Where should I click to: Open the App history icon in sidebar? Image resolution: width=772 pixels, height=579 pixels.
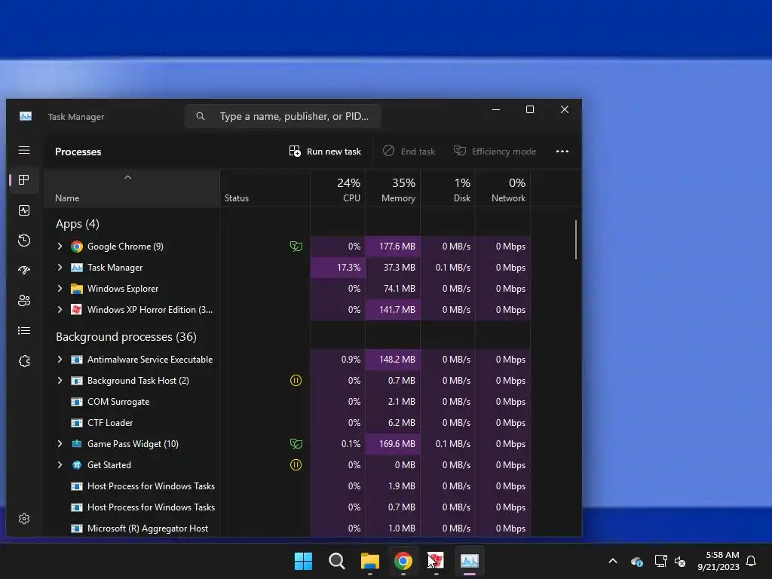(24, 240)
